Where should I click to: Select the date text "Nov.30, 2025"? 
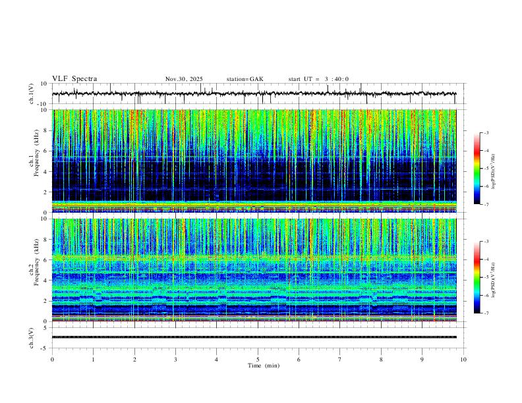coord(184,79)
